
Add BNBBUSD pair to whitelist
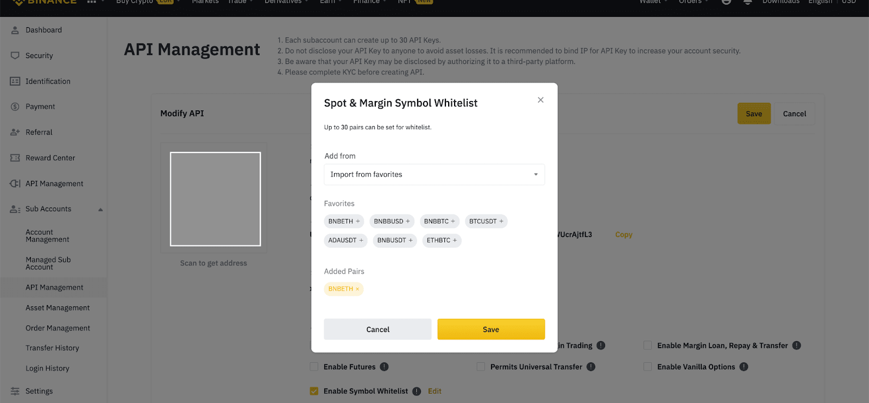392,222
